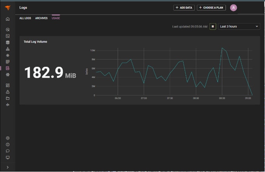
Task: Expand the sidebar with the bottom chevron
Action: click(x=7, y=167)
